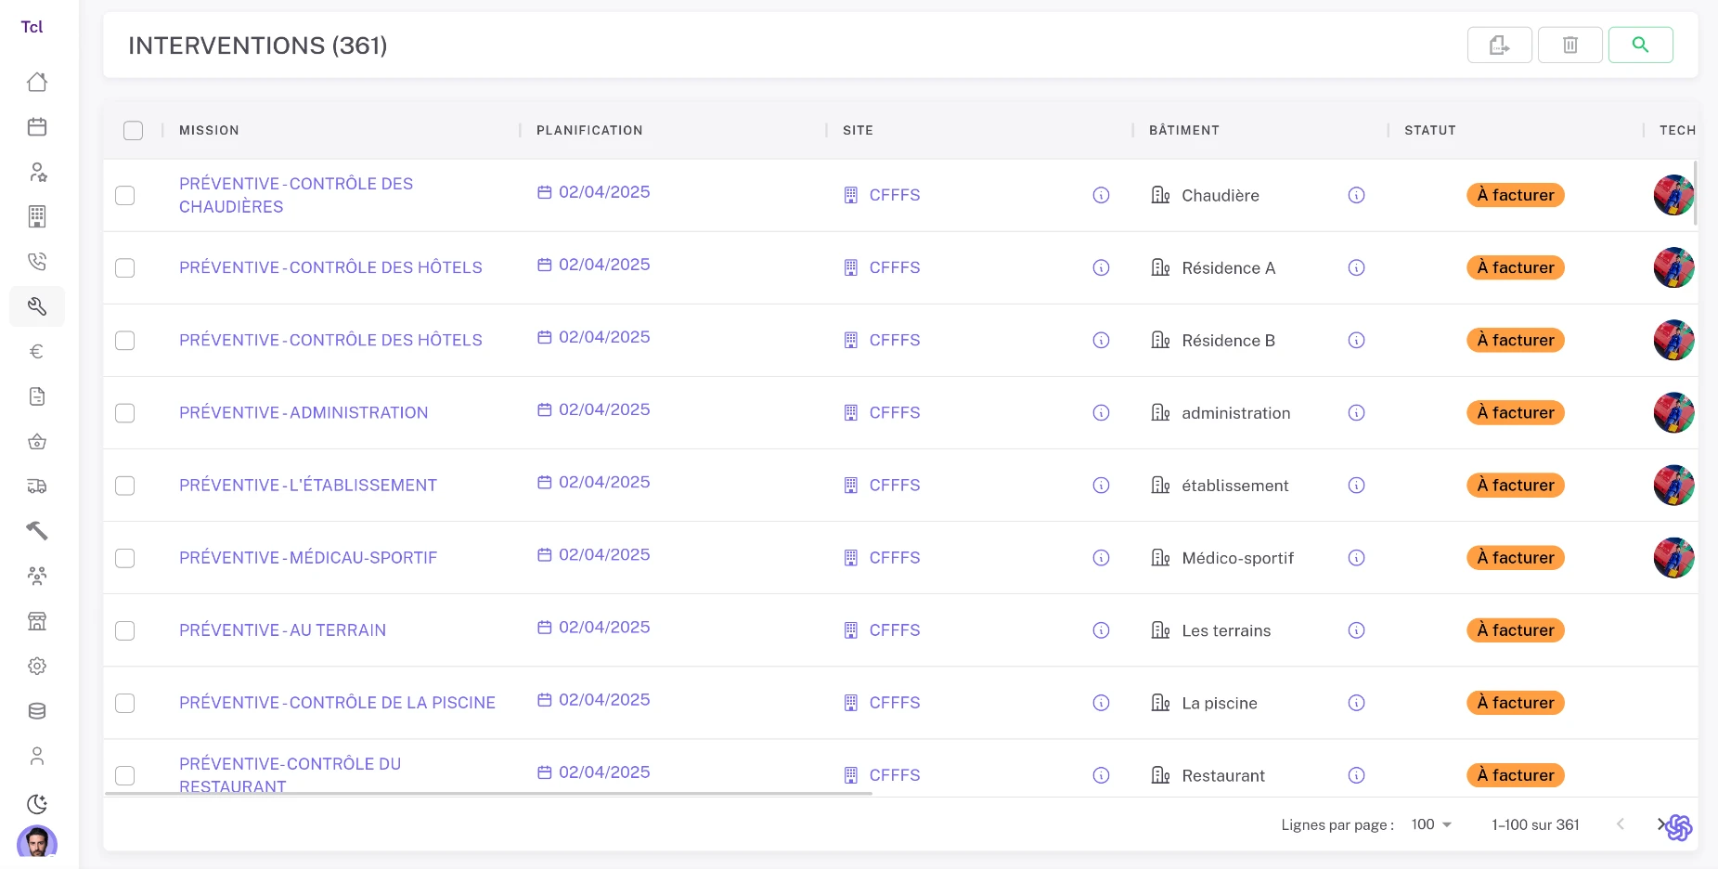Open the settings gear in sidebar
This screenshot has width=1718, height=869.
tap(37, 666)
